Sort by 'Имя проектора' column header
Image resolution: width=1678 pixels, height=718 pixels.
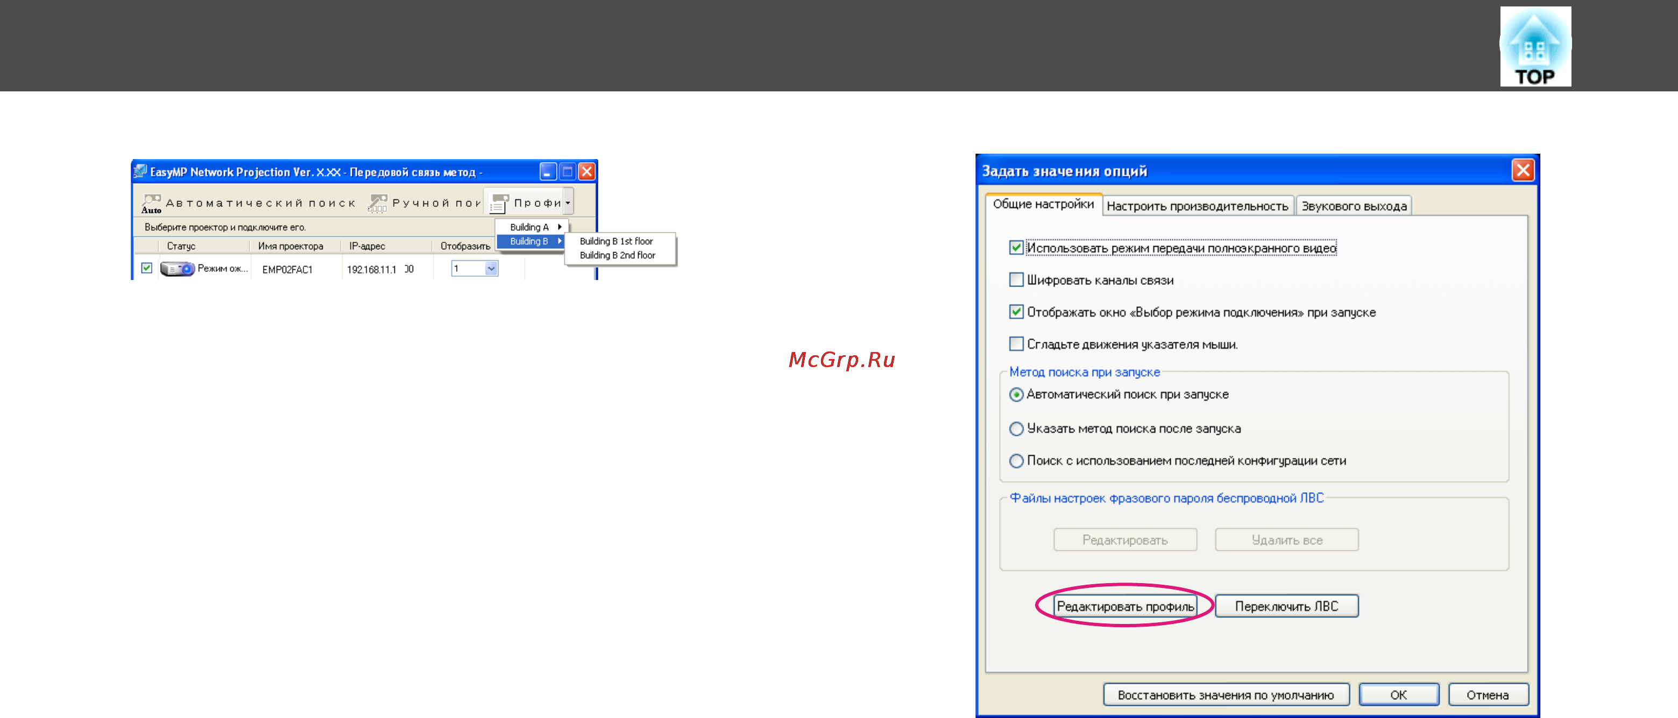tap(295, 246)
